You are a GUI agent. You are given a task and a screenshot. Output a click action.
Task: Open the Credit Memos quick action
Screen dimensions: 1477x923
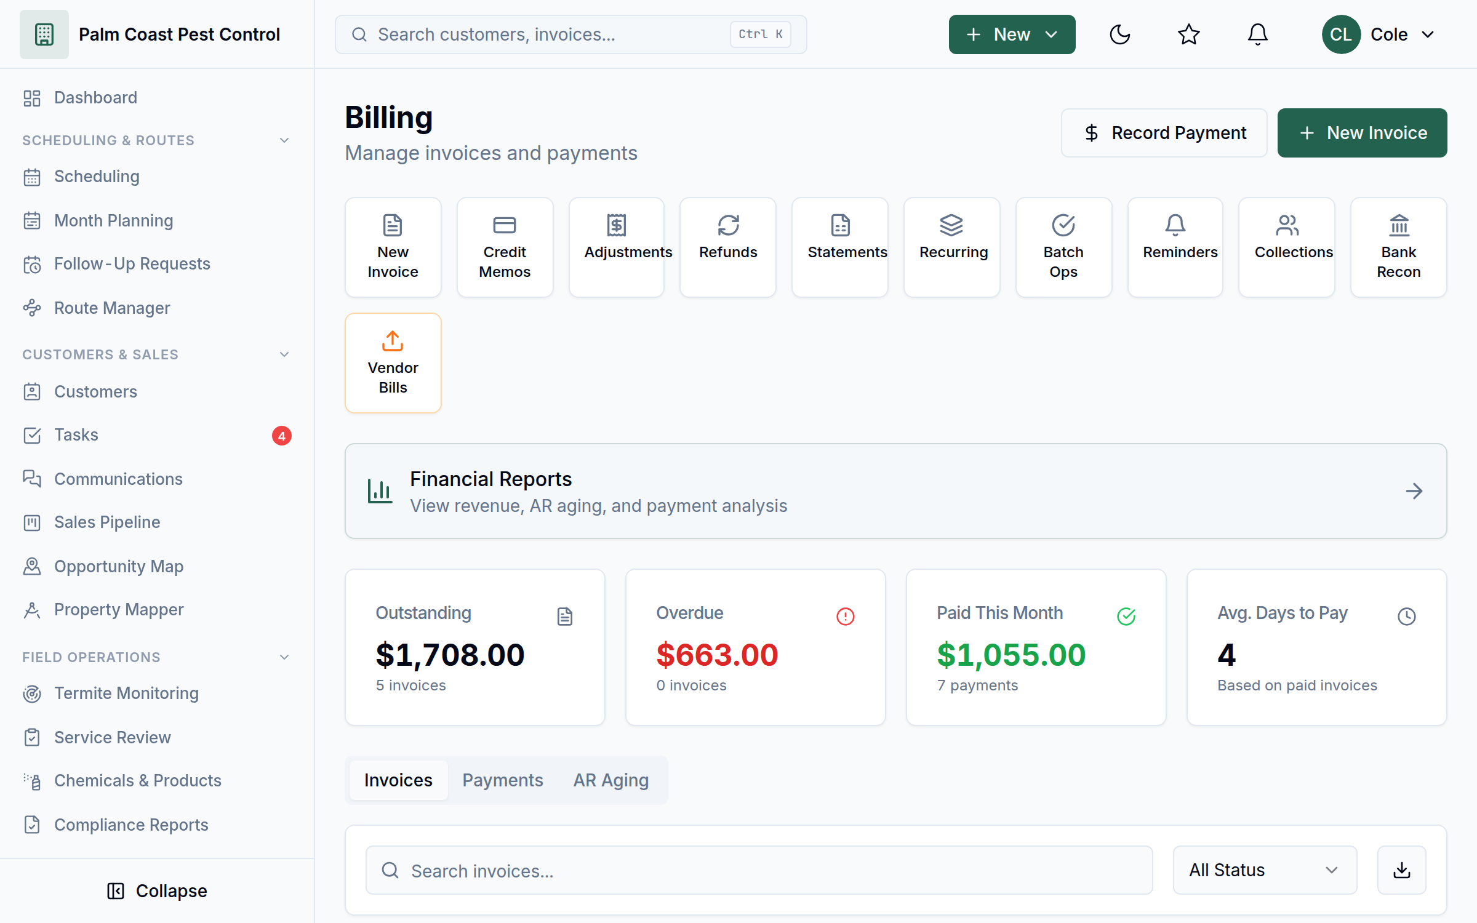click(505, 247)
